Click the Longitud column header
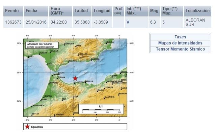The image size is (215, 132). [102, 11]
